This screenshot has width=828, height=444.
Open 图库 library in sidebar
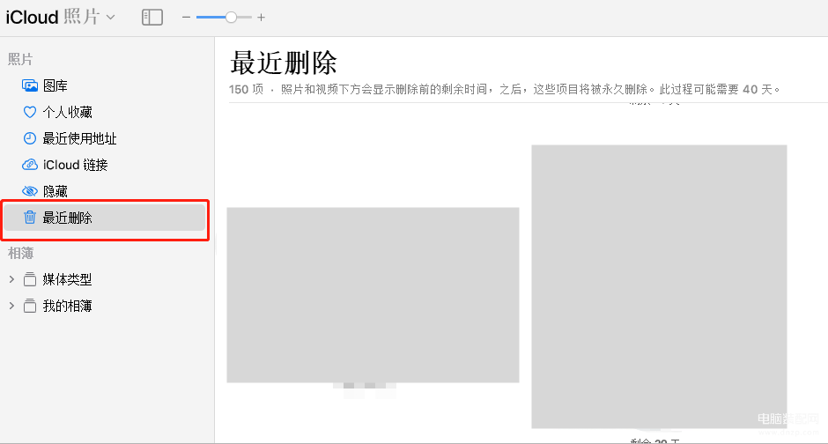(x=55, y=85)
